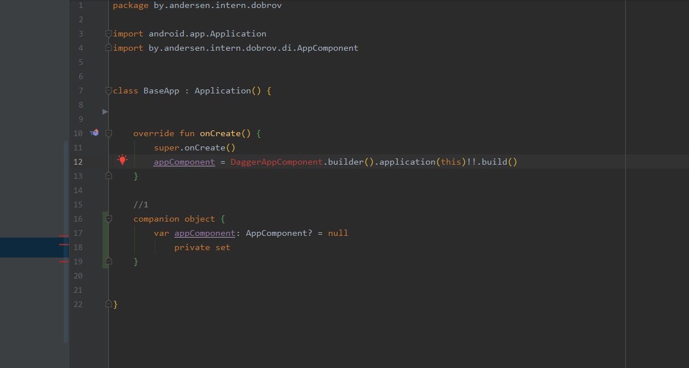The image size is (689, 368).
Task: Click the object keyword on line 16
Action: click(x=199, y=219)
